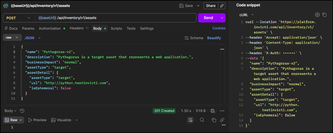Click the response history clock icon

tap(22, 111)
